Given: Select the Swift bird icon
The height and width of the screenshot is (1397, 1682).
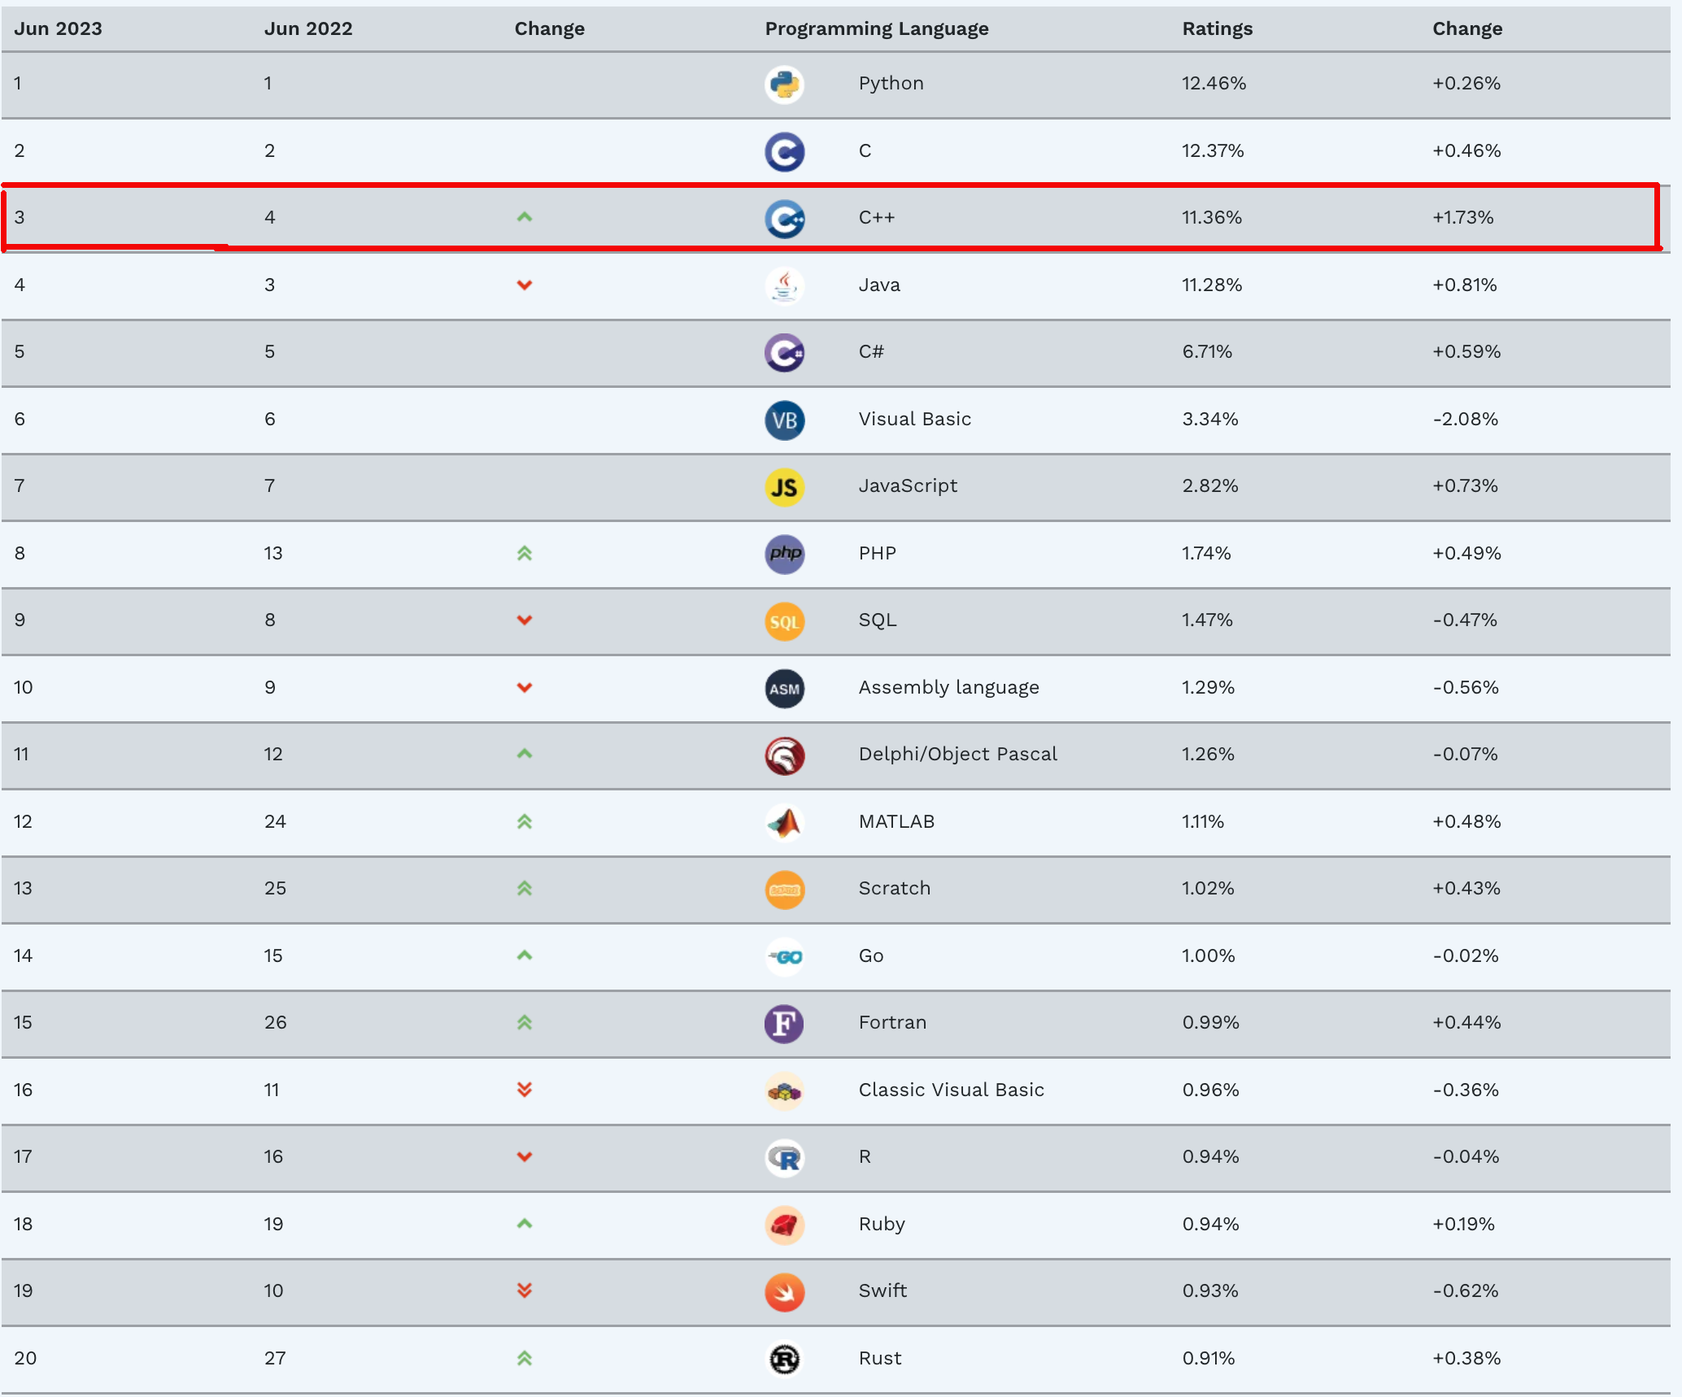Looking at the screenshot, I should [784, 1292].
